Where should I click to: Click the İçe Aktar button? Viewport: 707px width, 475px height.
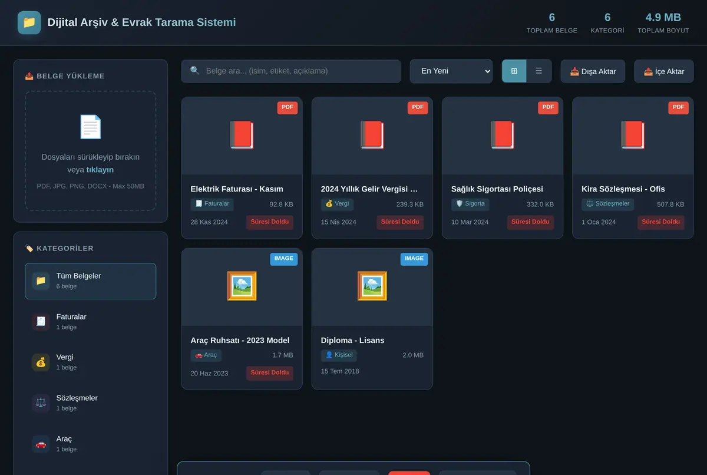(664, 71)
